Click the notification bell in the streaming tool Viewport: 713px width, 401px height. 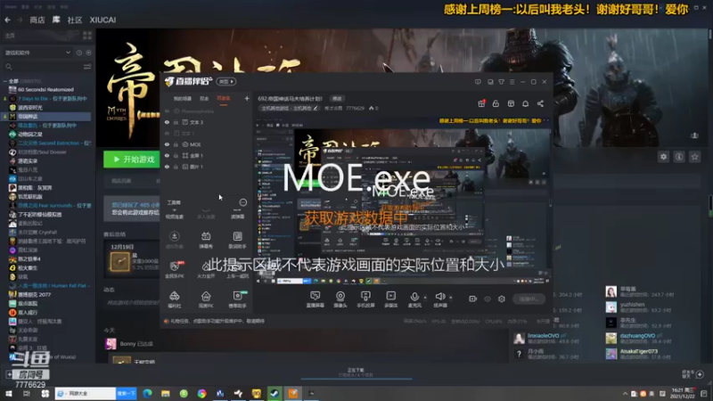[x=525, y=103]
